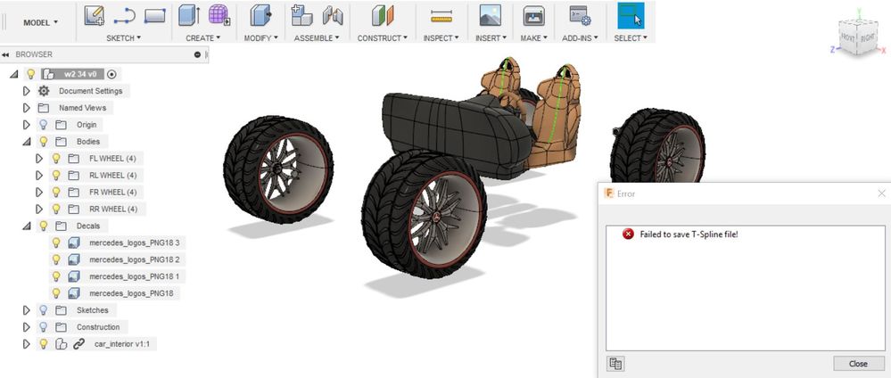The width and height of the screenshot is (891, 378).
Task: Toggle the Bodies folder visibility bulb
Action: (x=43, y=142)
